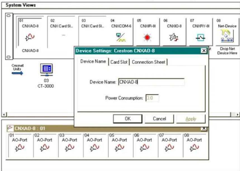Image resolution: width=240 pixels, height=171 pixels.
Task: Click the Apply button
Action: pyautogui.click(x=191, y=119)
